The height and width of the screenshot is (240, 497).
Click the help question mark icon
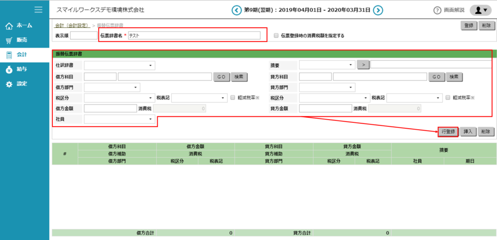point(437,10)
